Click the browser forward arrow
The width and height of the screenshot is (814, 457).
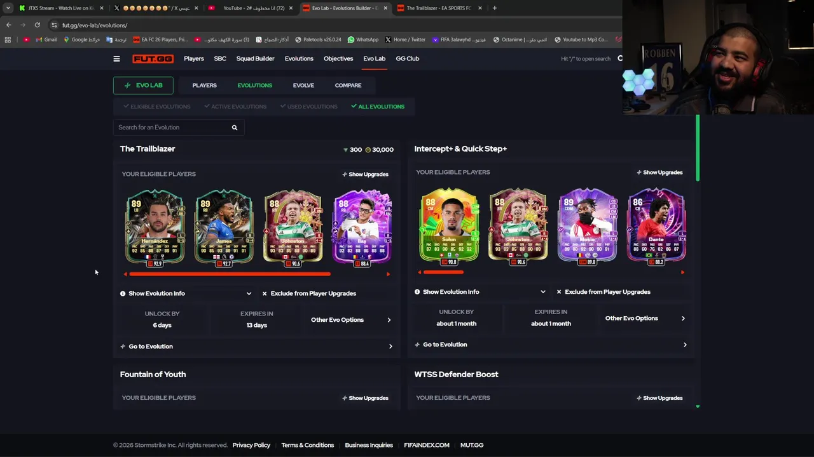pyautogui.click(x=22, y=25)
